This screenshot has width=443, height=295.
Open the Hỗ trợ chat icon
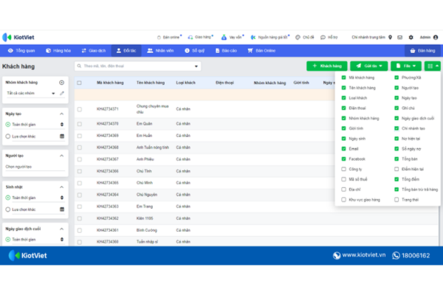pyautogui.click(x=323, y=38)
